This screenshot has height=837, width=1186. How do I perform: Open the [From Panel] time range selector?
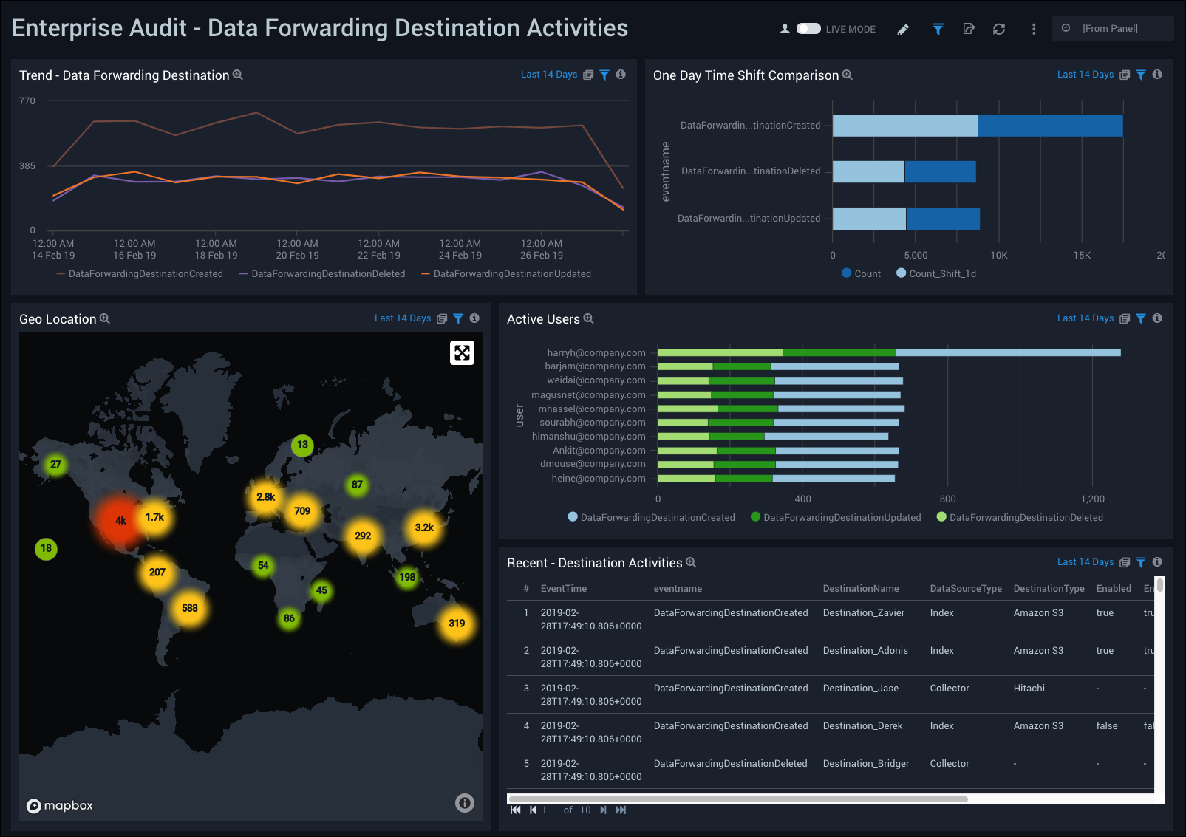click(x=1111, y=29)
